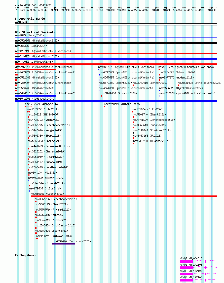Viewport: 224px width, 283px height.
Task: Open nsv6043168 (Wu2021) label
Action: tap(147, 136)
